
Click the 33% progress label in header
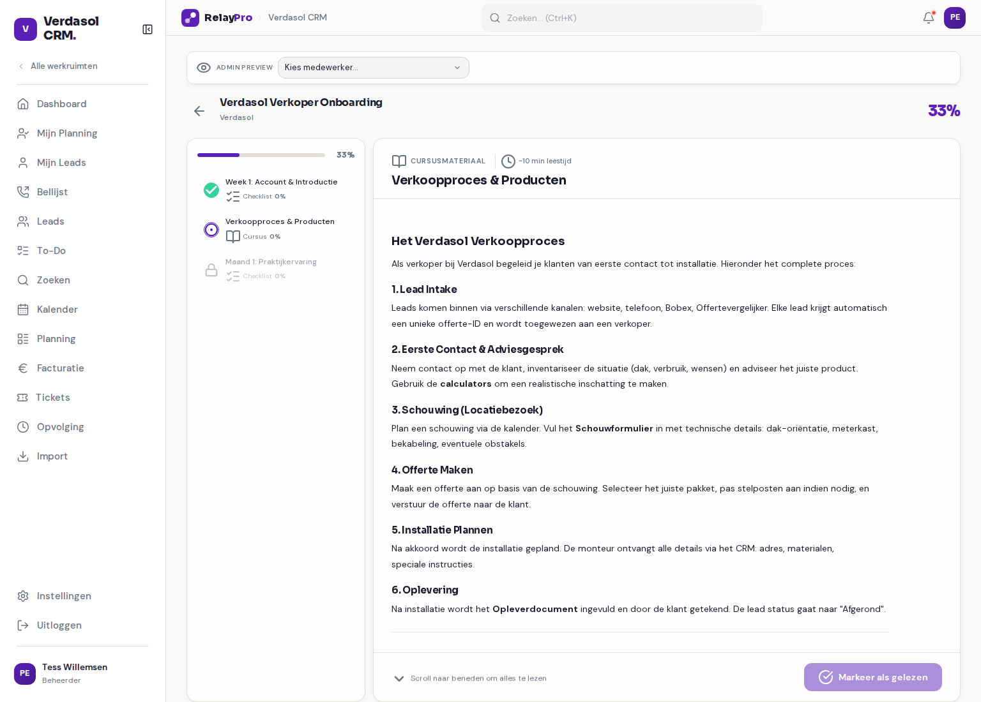coord(944,111)
